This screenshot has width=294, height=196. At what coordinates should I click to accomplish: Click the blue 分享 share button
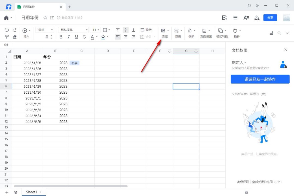270,18
